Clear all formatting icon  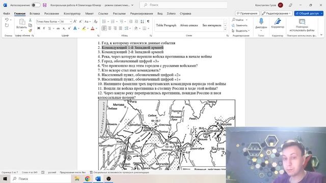pos(95,21)
